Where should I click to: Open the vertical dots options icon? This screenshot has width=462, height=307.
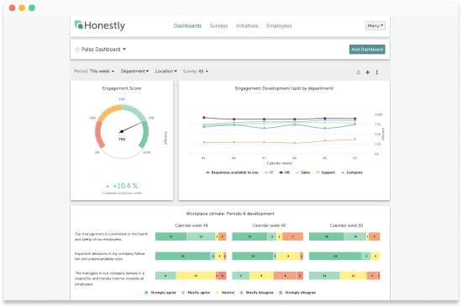[x=377, y=72]
